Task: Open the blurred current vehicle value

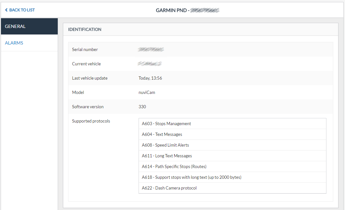Action: coord(150,64)
